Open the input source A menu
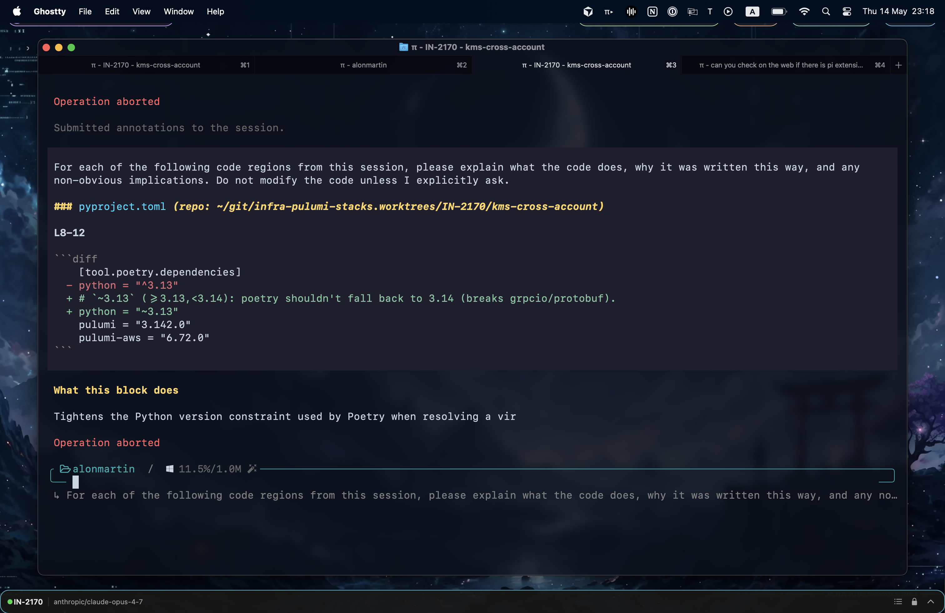 click(x=752, y=12)
